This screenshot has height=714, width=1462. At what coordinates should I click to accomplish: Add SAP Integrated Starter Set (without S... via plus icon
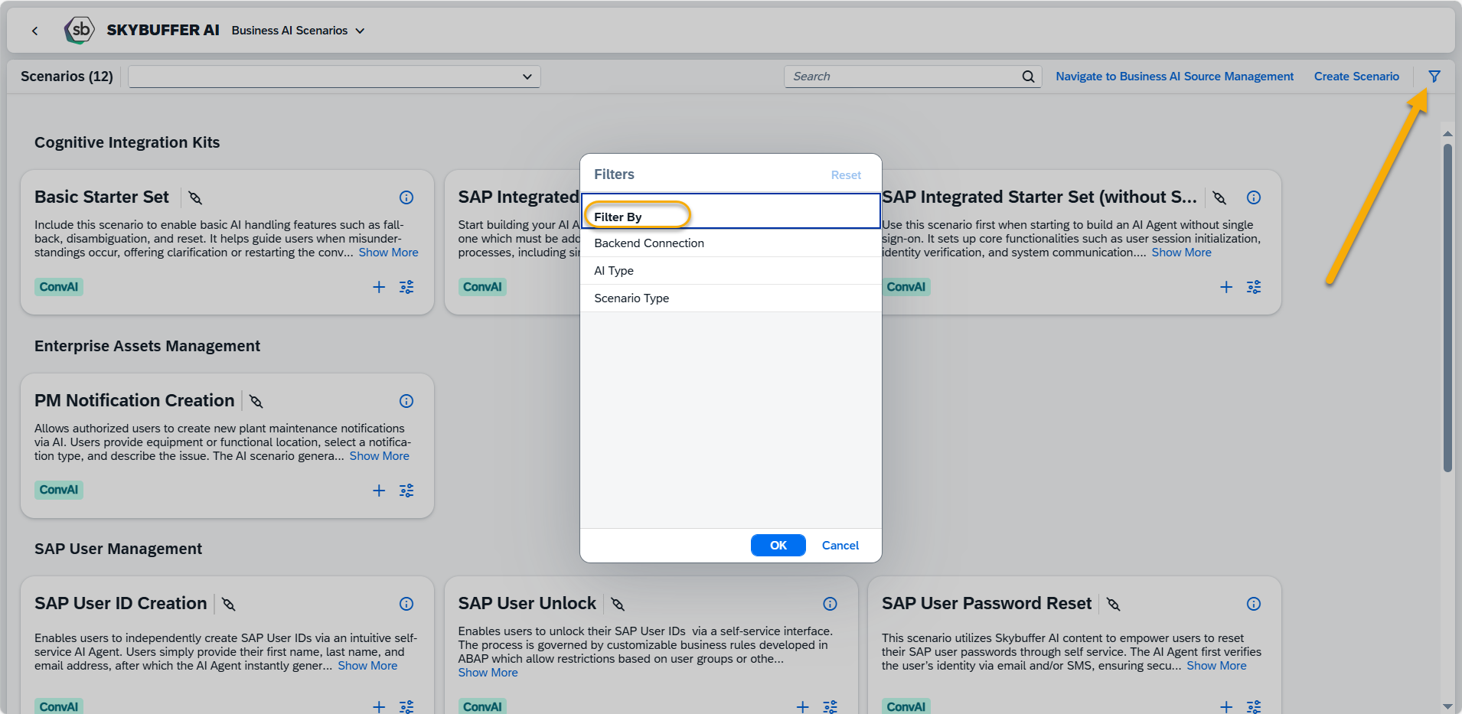point(1226,287)
